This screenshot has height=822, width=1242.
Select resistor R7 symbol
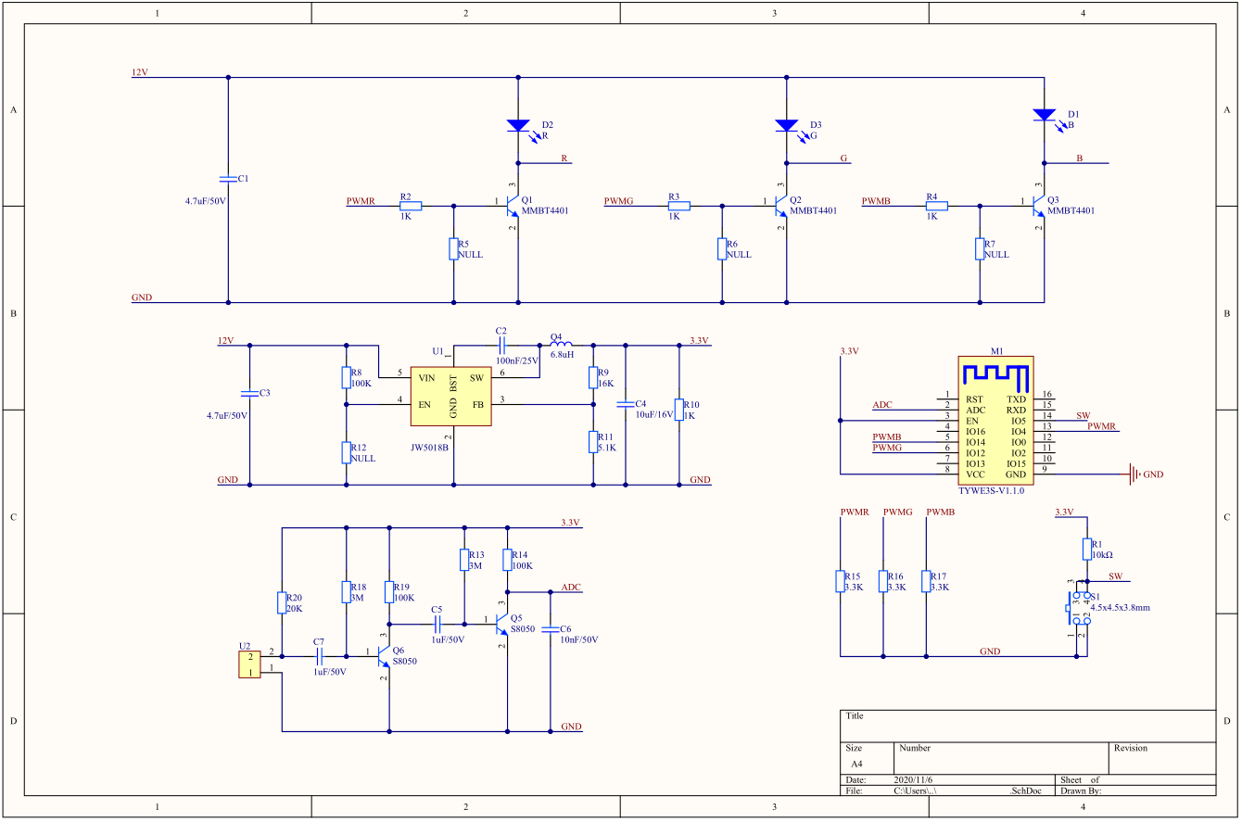pos(980,249)
